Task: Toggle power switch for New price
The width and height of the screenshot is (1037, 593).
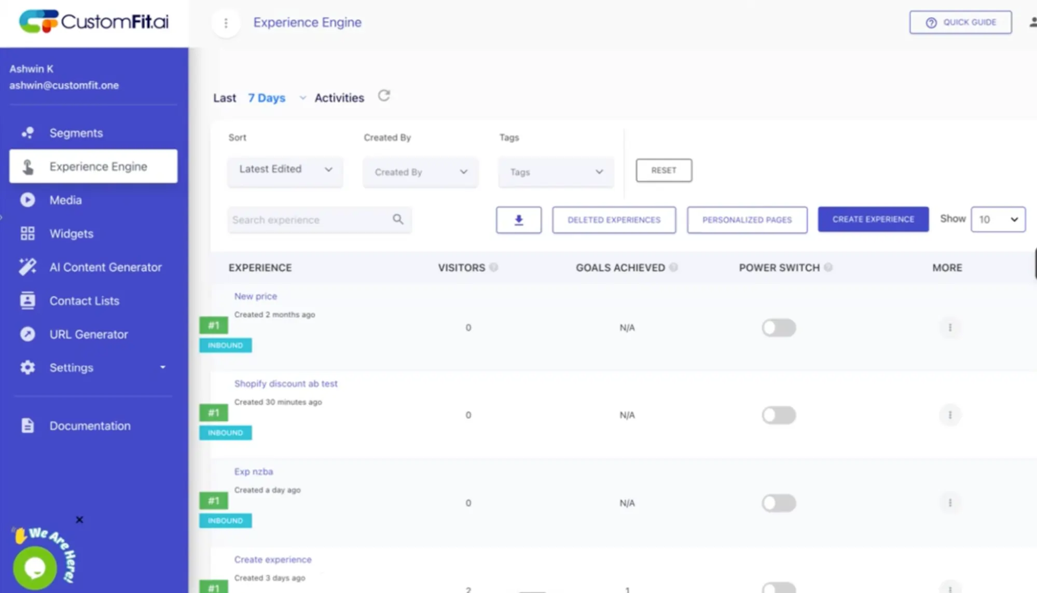Action: tap(779, 328)
